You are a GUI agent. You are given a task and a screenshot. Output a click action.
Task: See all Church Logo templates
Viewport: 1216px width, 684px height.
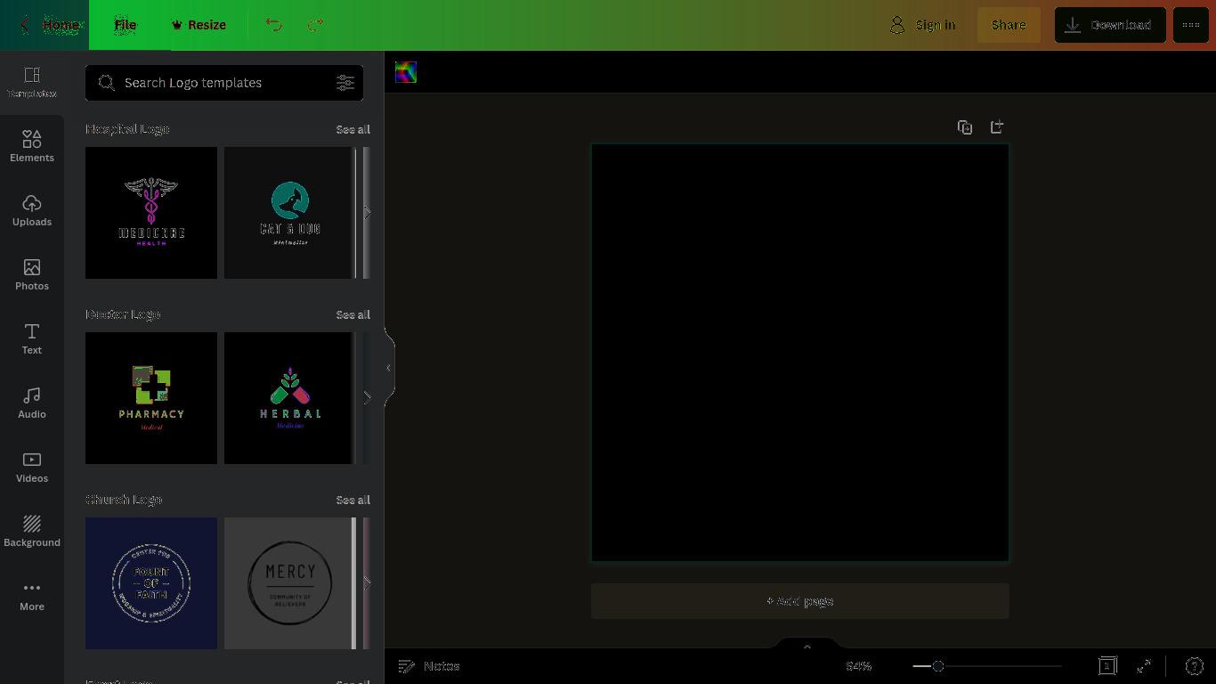tap(353, 500)
